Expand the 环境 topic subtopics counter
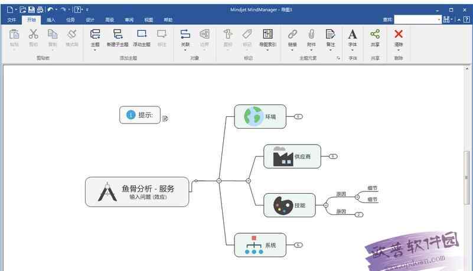The height and width of the screenshot is (271, 473). 298,117
